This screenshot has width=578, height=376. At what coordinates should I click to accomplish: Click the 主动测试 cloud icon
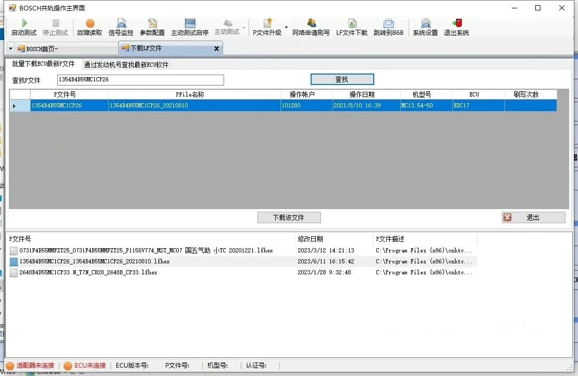pyautogui.click(x=228, y=23)
